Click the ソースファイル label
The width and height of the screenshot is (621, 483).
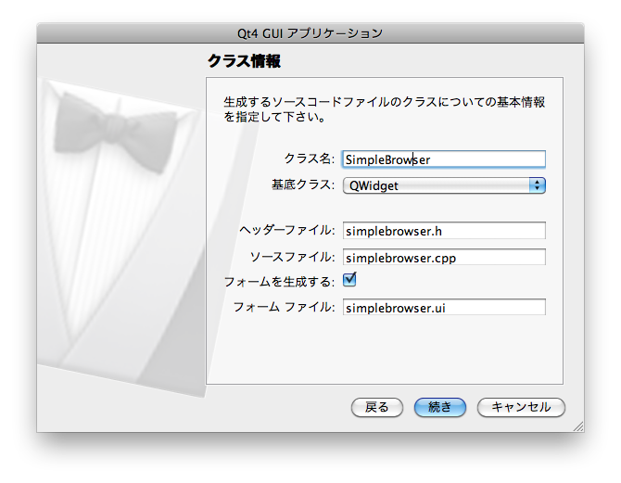292,257
